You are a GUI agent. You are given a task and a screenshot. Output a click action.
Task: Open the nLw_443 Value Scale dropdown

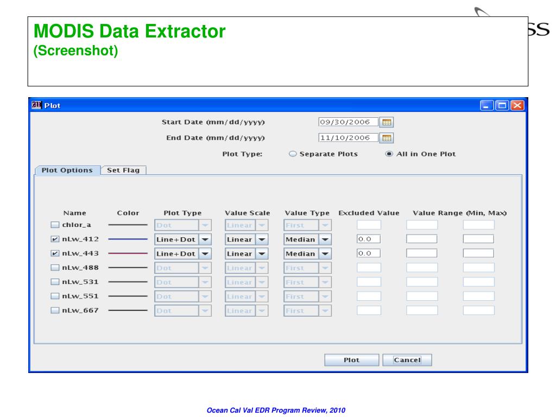247,254
